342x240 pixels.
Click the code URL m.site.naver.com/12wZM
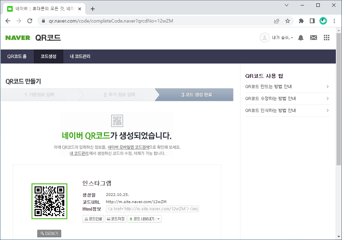click(136, 202)
